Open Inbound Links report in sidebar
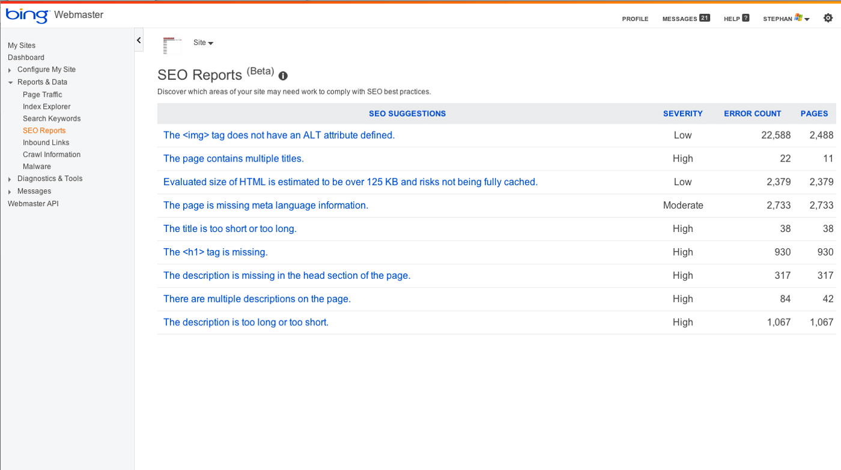This screenshot has width=841, height=470. pyautogui.click(x=46, y=142)
